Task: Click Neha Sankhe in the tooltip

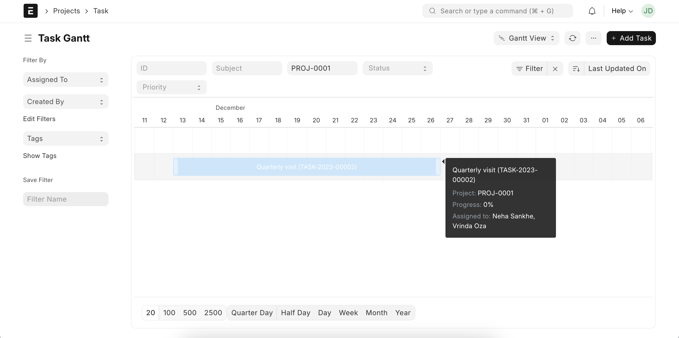Action: (513, 216)
